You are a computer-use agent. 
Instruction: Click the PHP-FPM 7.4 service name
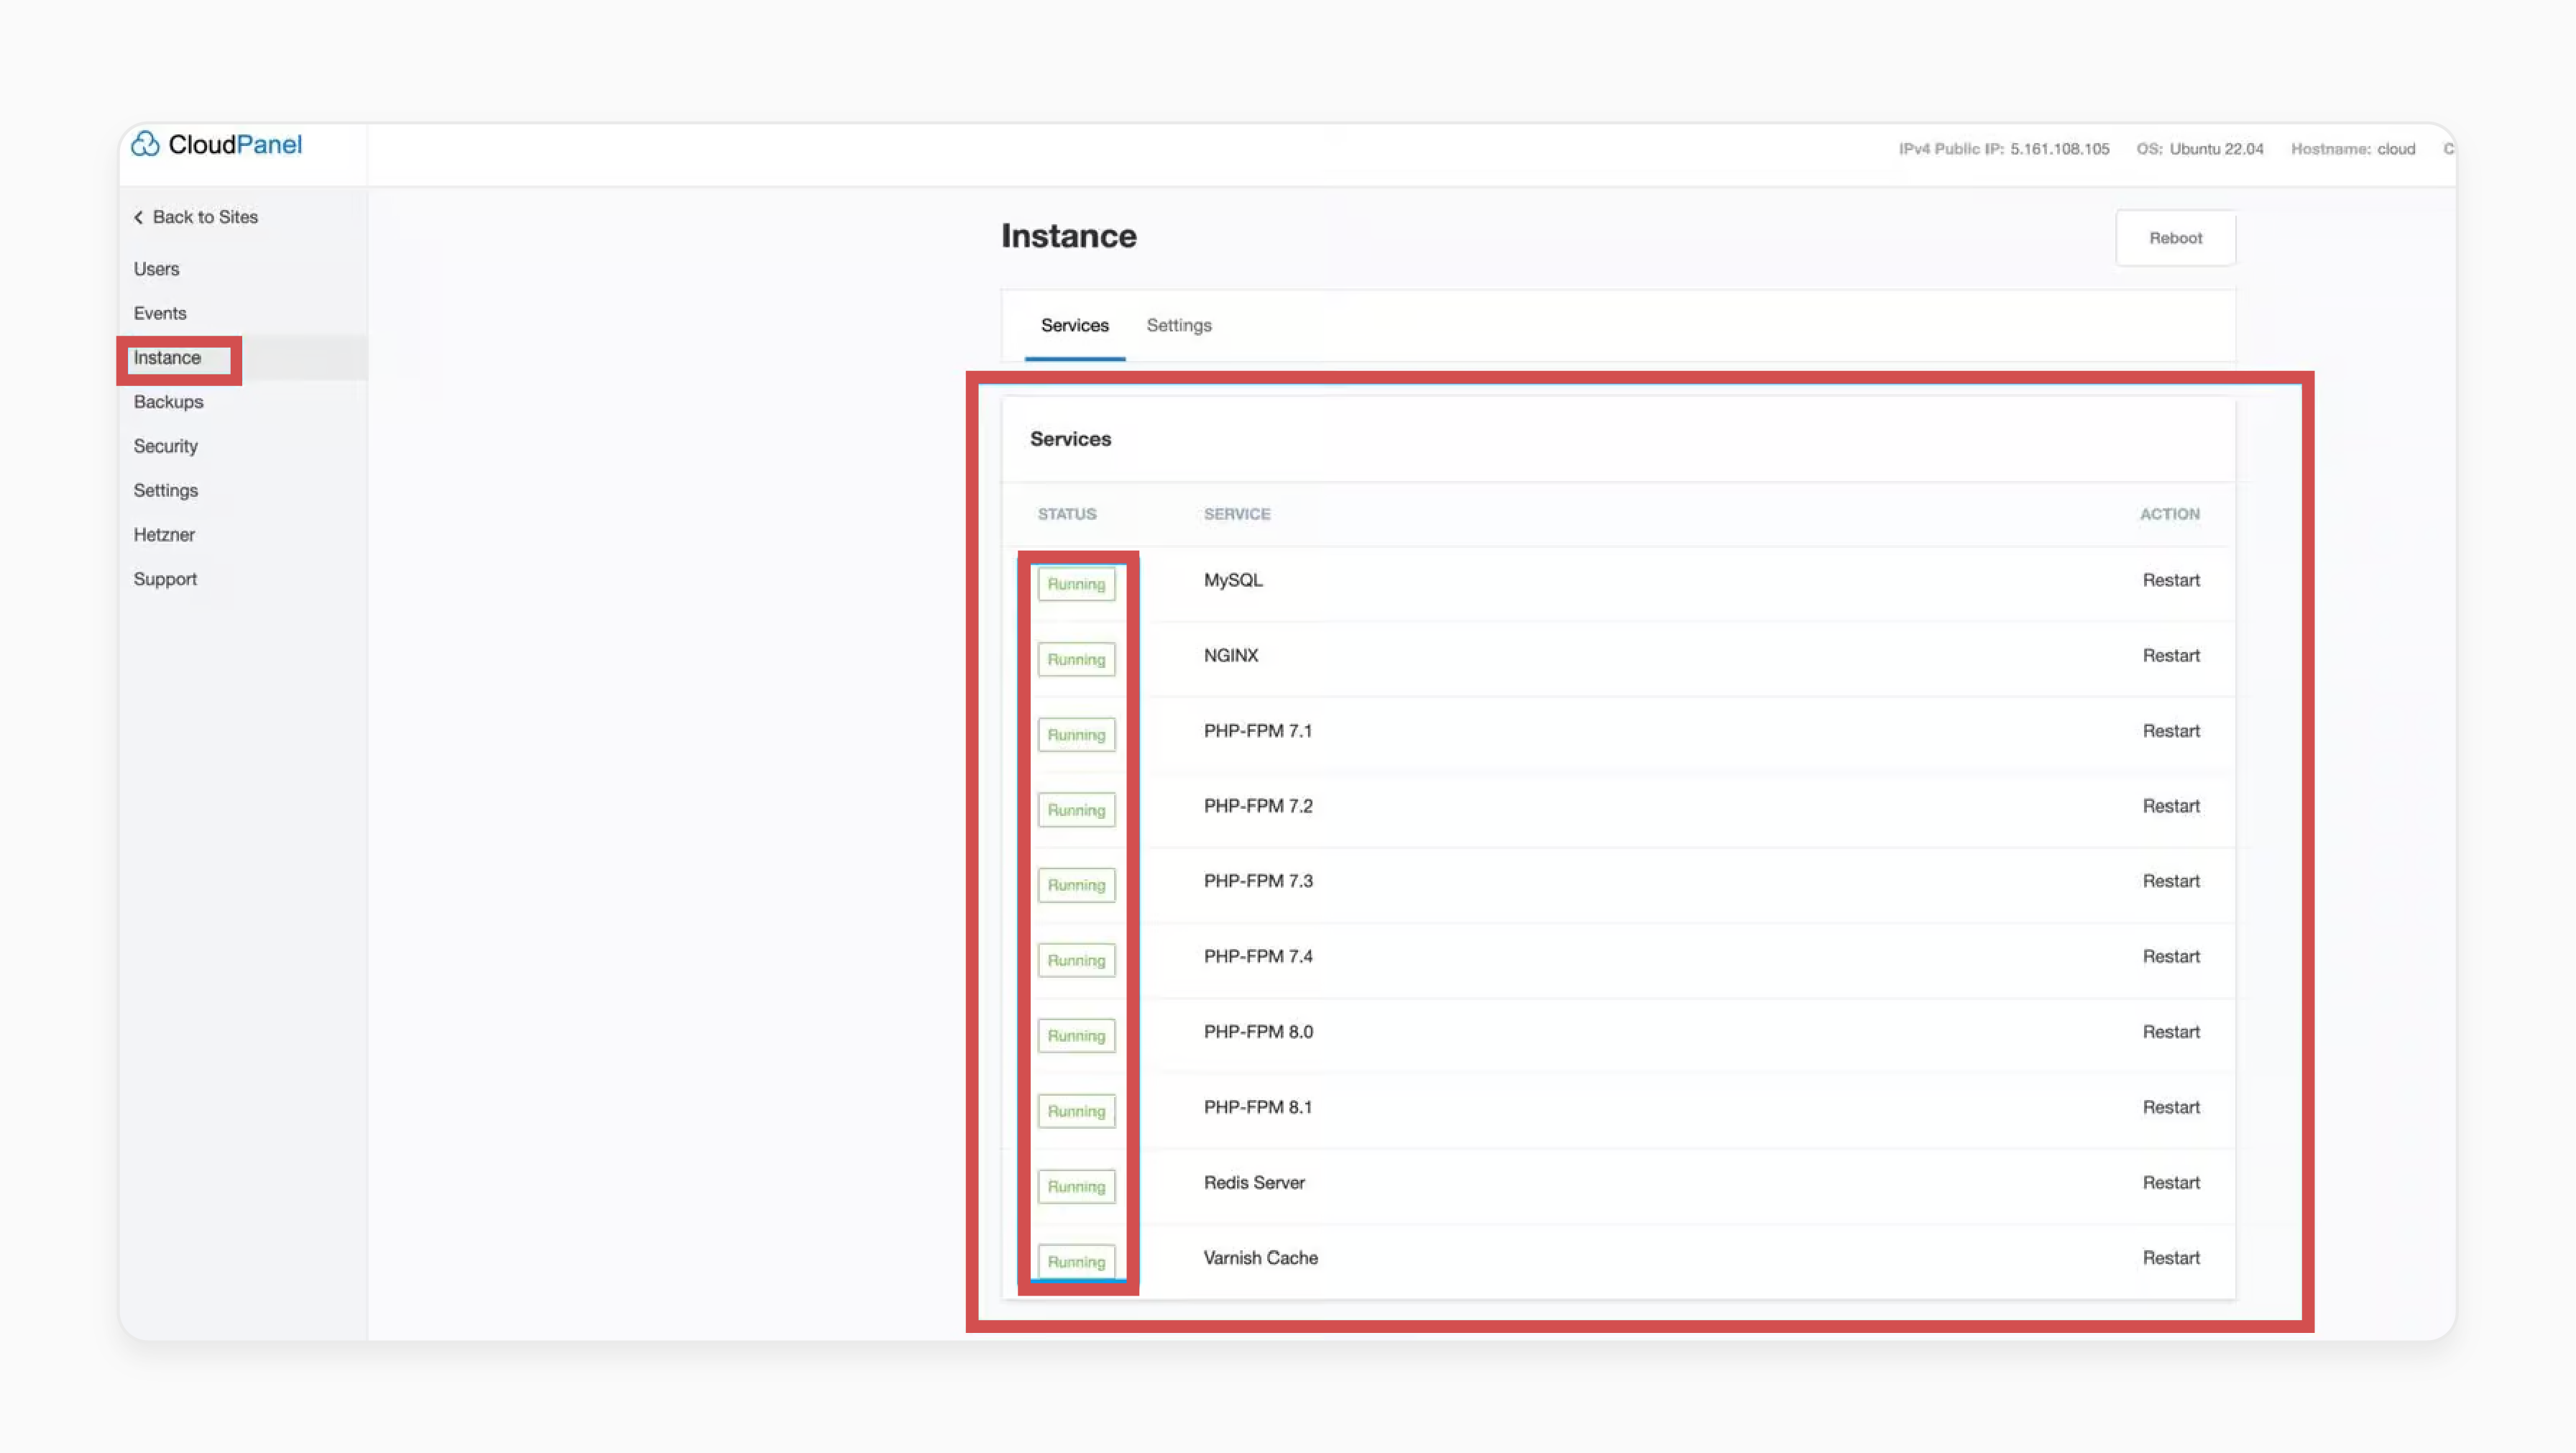(1258, 957)
